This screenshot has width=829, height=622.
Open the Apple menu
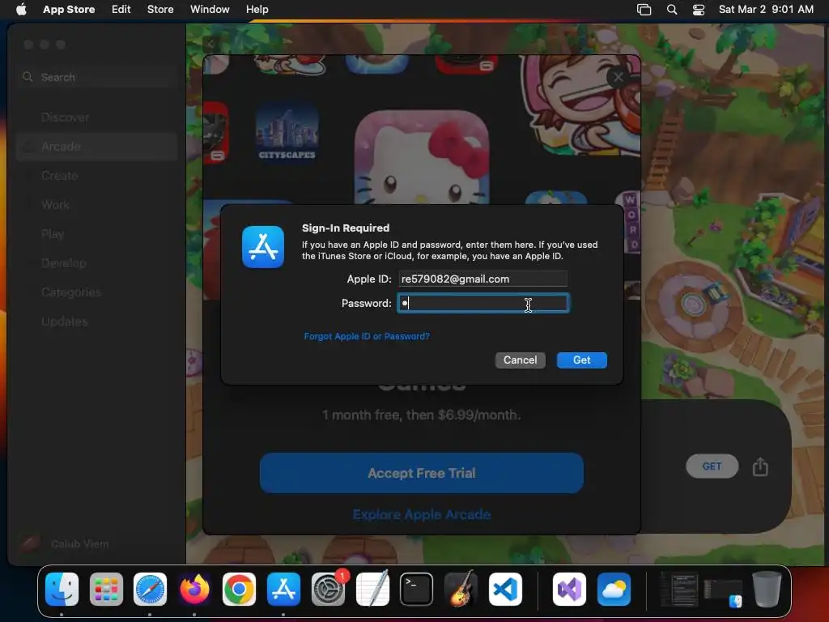tap(21, 9)
